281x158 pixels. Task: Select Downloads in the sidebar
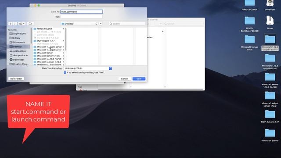pyautogui.click(x=19, y=60)
